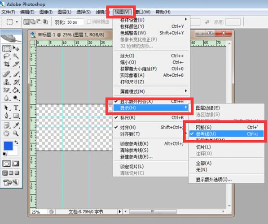Select the Move tool
The image size is (268, 224).
[16, 49]
